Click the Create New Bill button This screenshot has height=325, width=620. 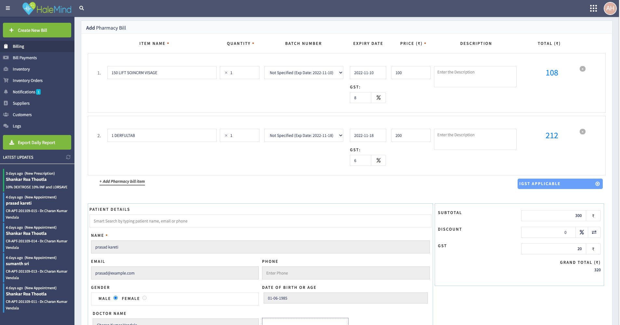coord(37,30)
